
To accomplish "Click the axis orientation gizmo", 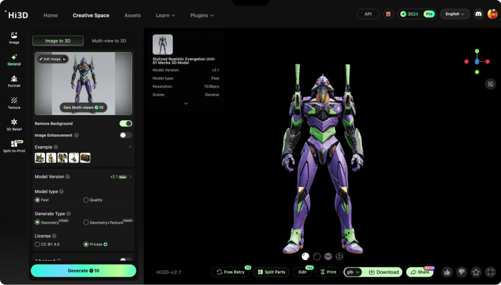I will click(x=477, y=61).
